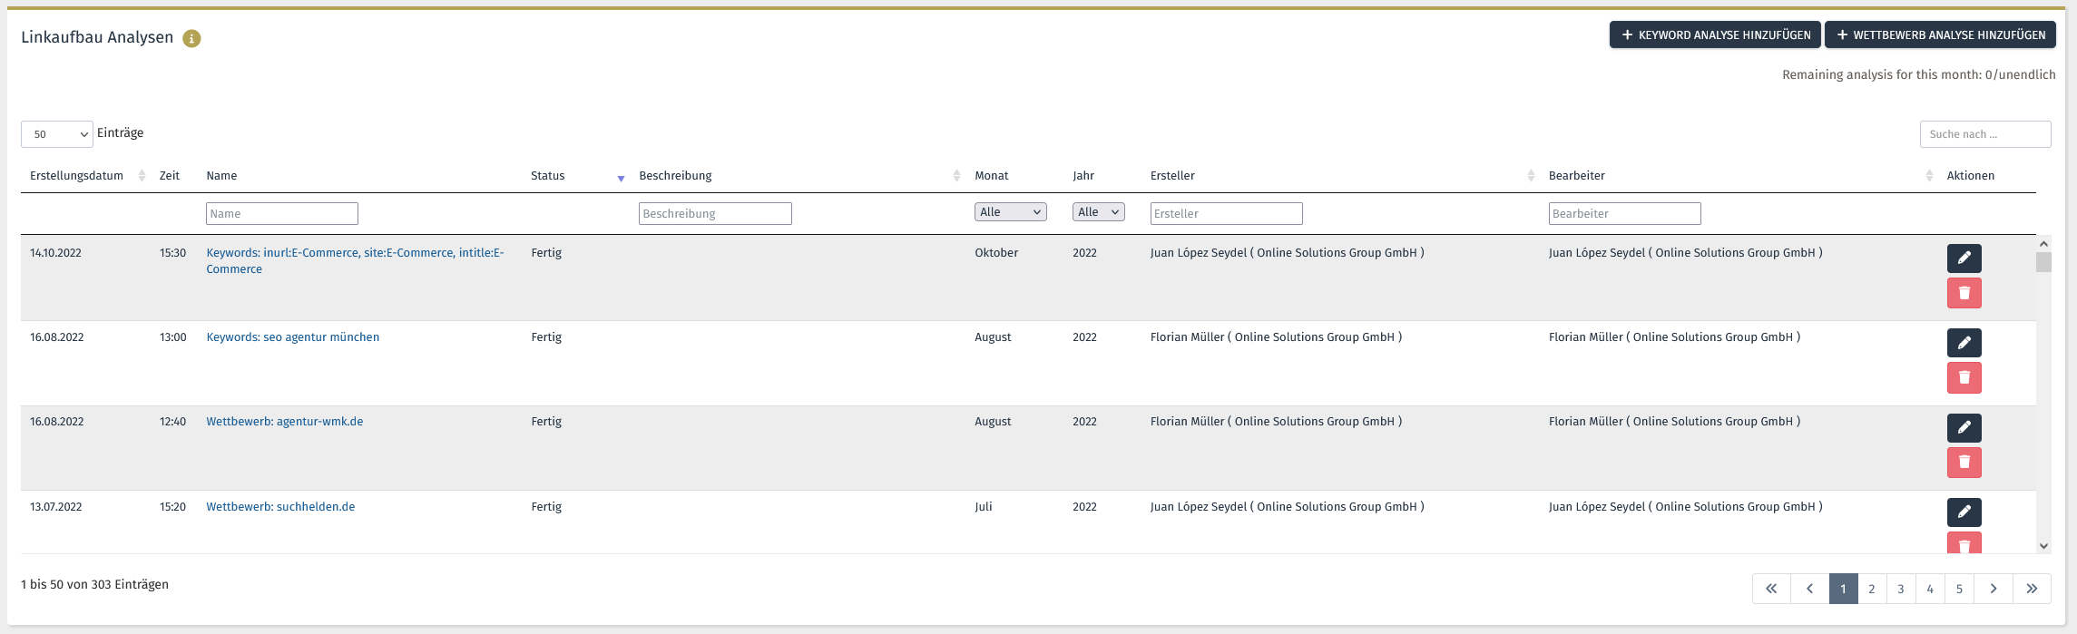This screenshot has height=634, width=2077.
Task: Go to page 2
Action: pos(1872,589)
